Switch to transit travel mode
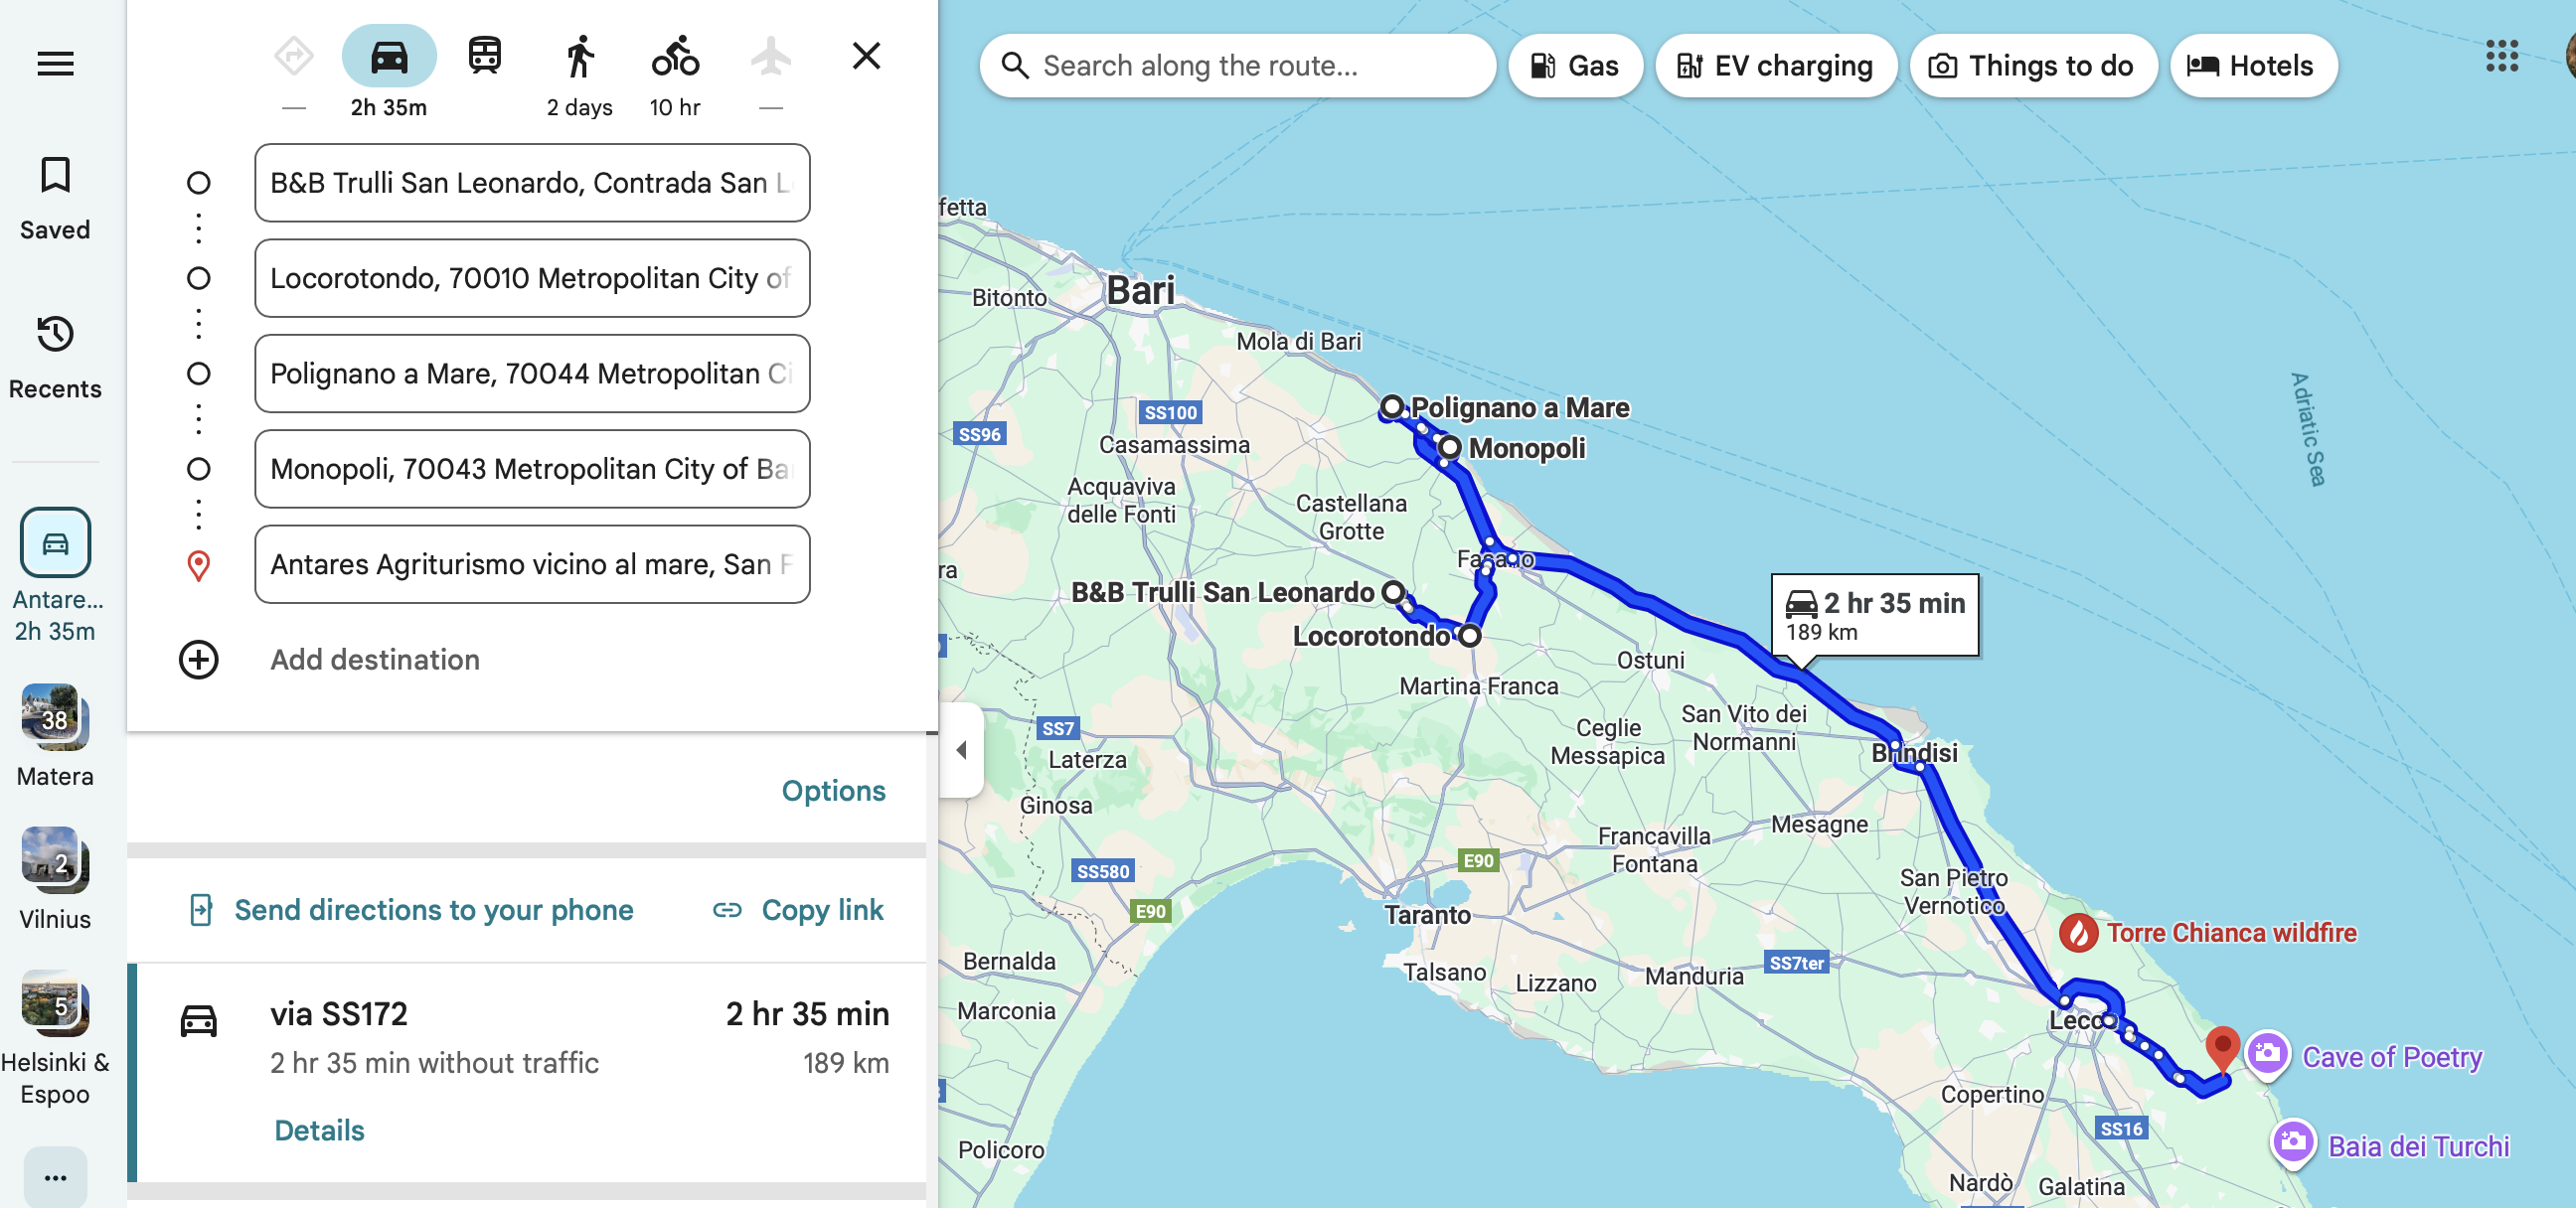Image resolution: width=2576 pixels, height=1208 pixels. [x=484, y=57]
